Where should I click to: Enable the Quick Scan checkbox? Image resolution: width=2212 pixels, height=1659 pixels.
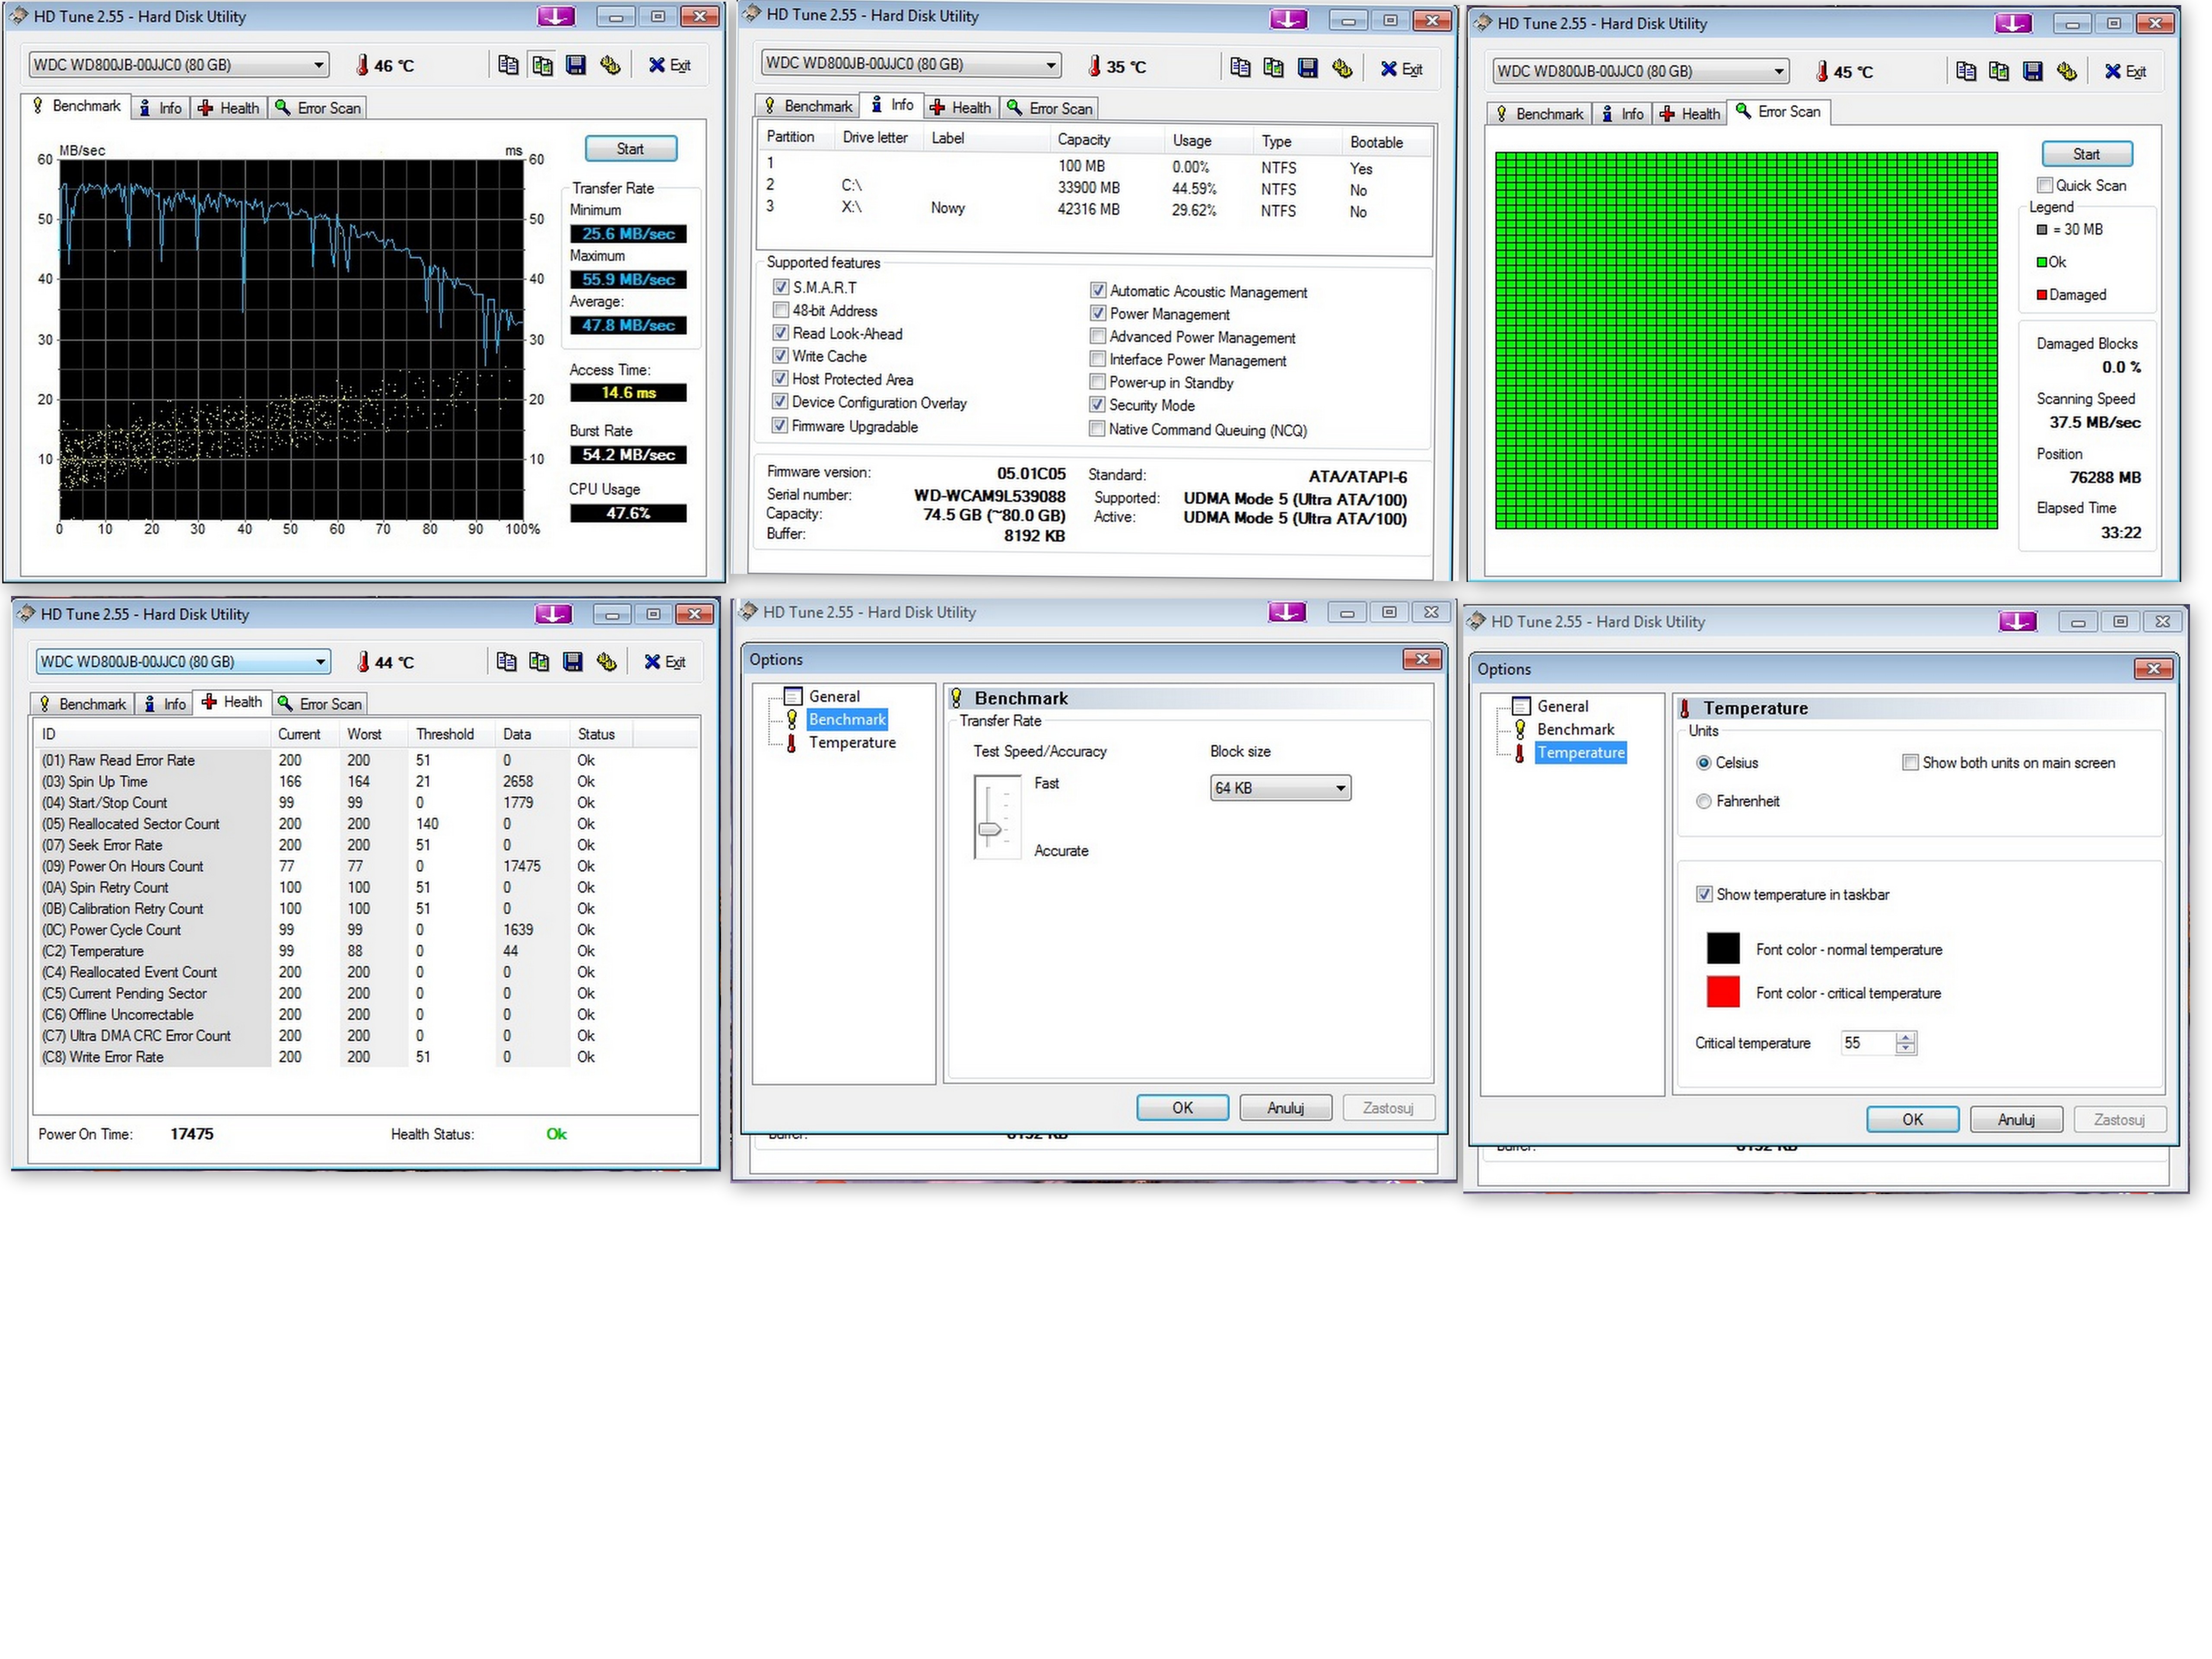(x=2045, y=185)
